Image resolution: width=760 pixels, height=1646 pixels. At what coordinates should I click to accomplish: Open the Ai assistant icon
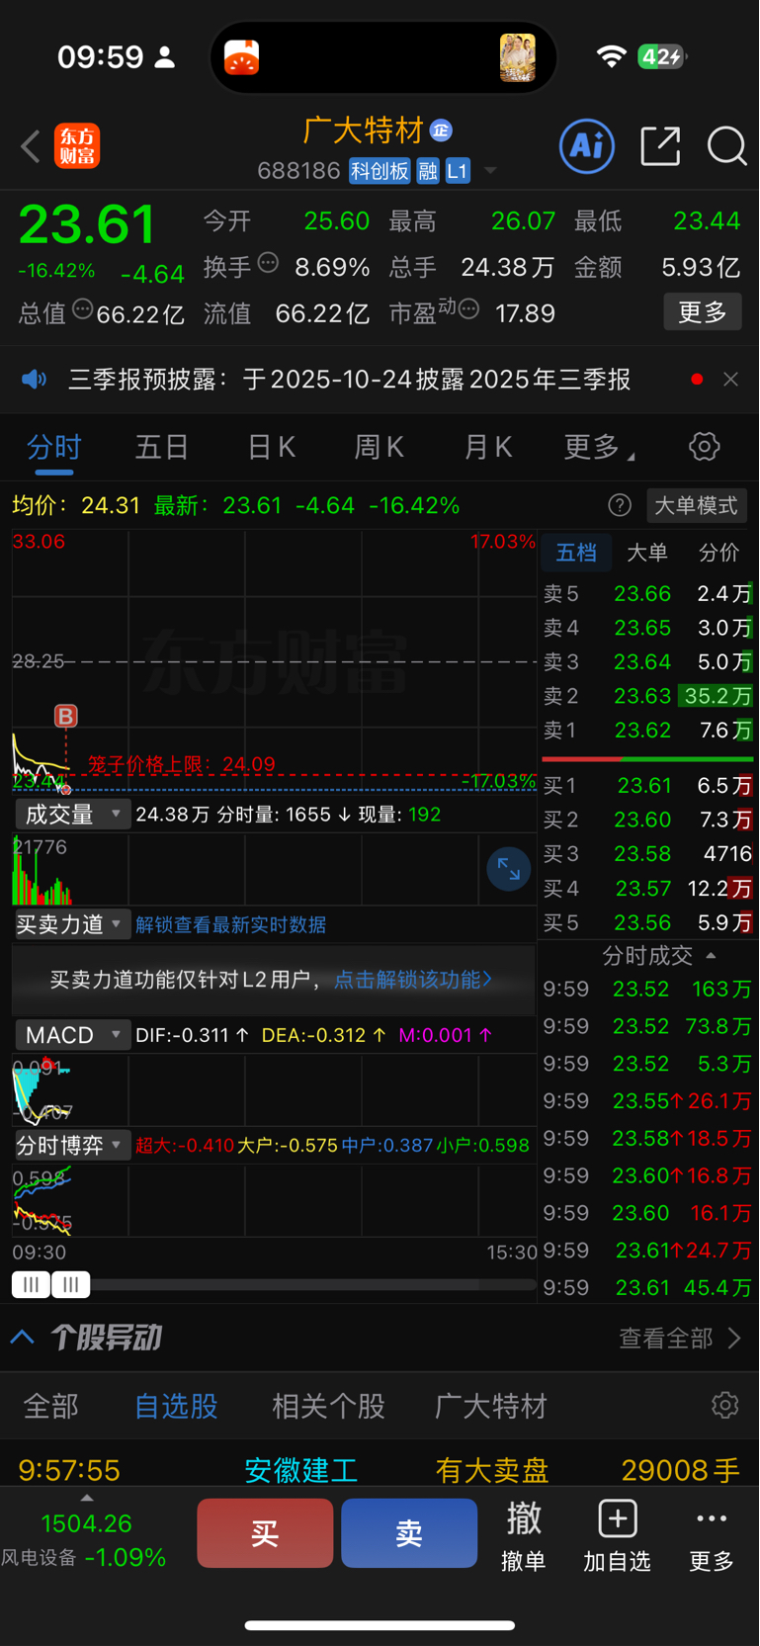(587, 146)
